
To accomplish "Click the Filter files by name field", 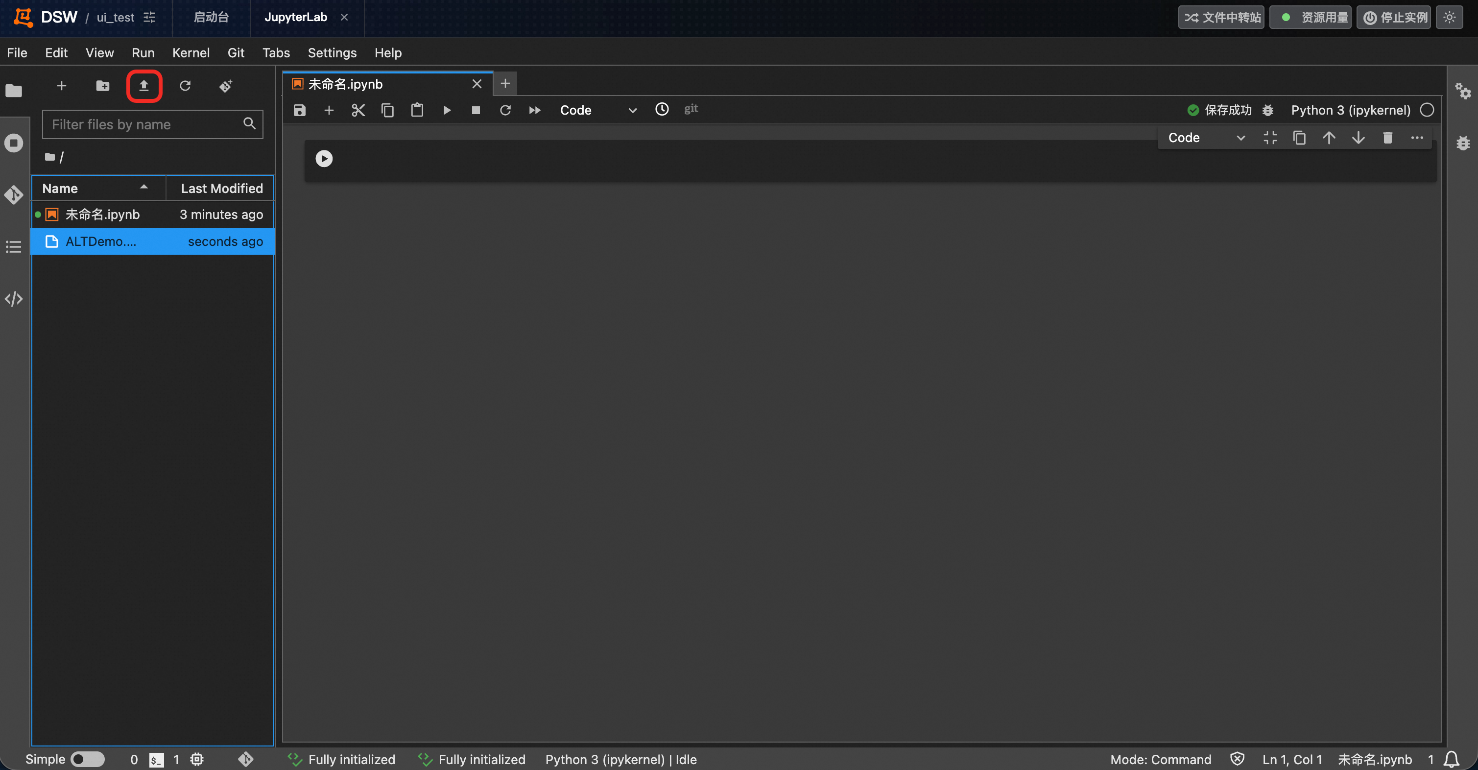I will coord(153,124).
